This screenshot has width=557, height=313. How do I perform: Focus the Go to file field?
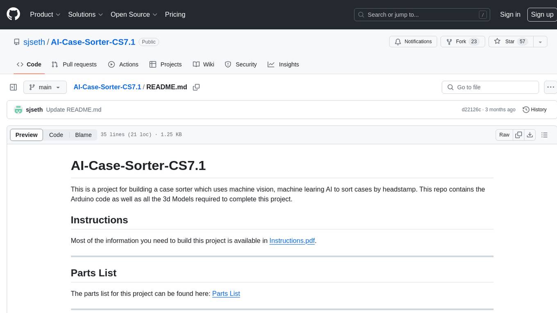click(490, 87)
